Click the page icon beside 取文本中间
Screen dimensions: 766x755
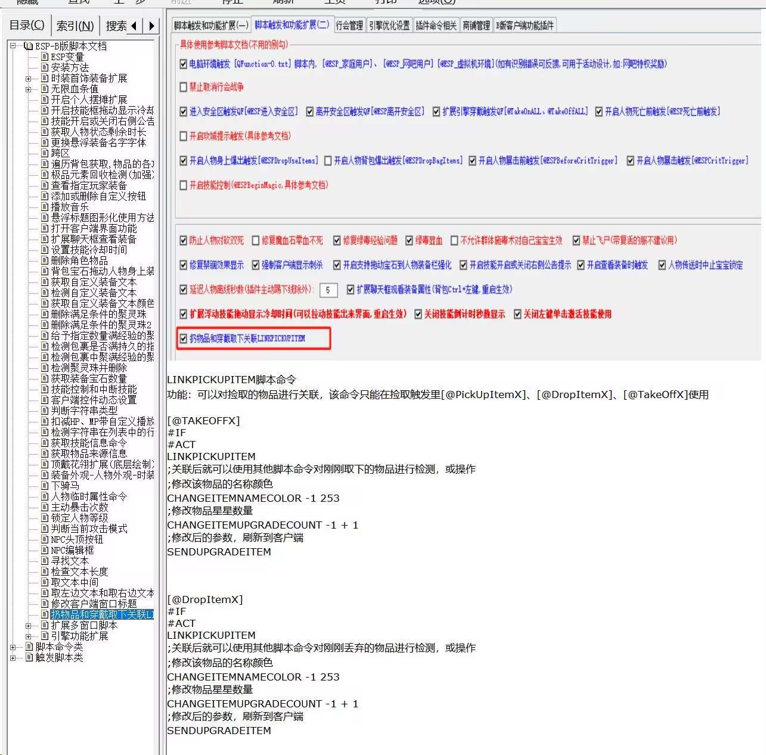45,582
